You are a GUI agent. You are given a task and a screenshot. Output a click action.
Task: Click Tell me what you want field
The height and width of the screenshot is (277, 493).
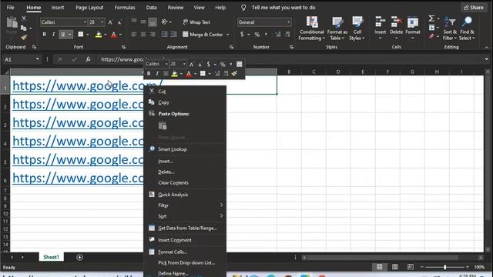pos(283,8)
